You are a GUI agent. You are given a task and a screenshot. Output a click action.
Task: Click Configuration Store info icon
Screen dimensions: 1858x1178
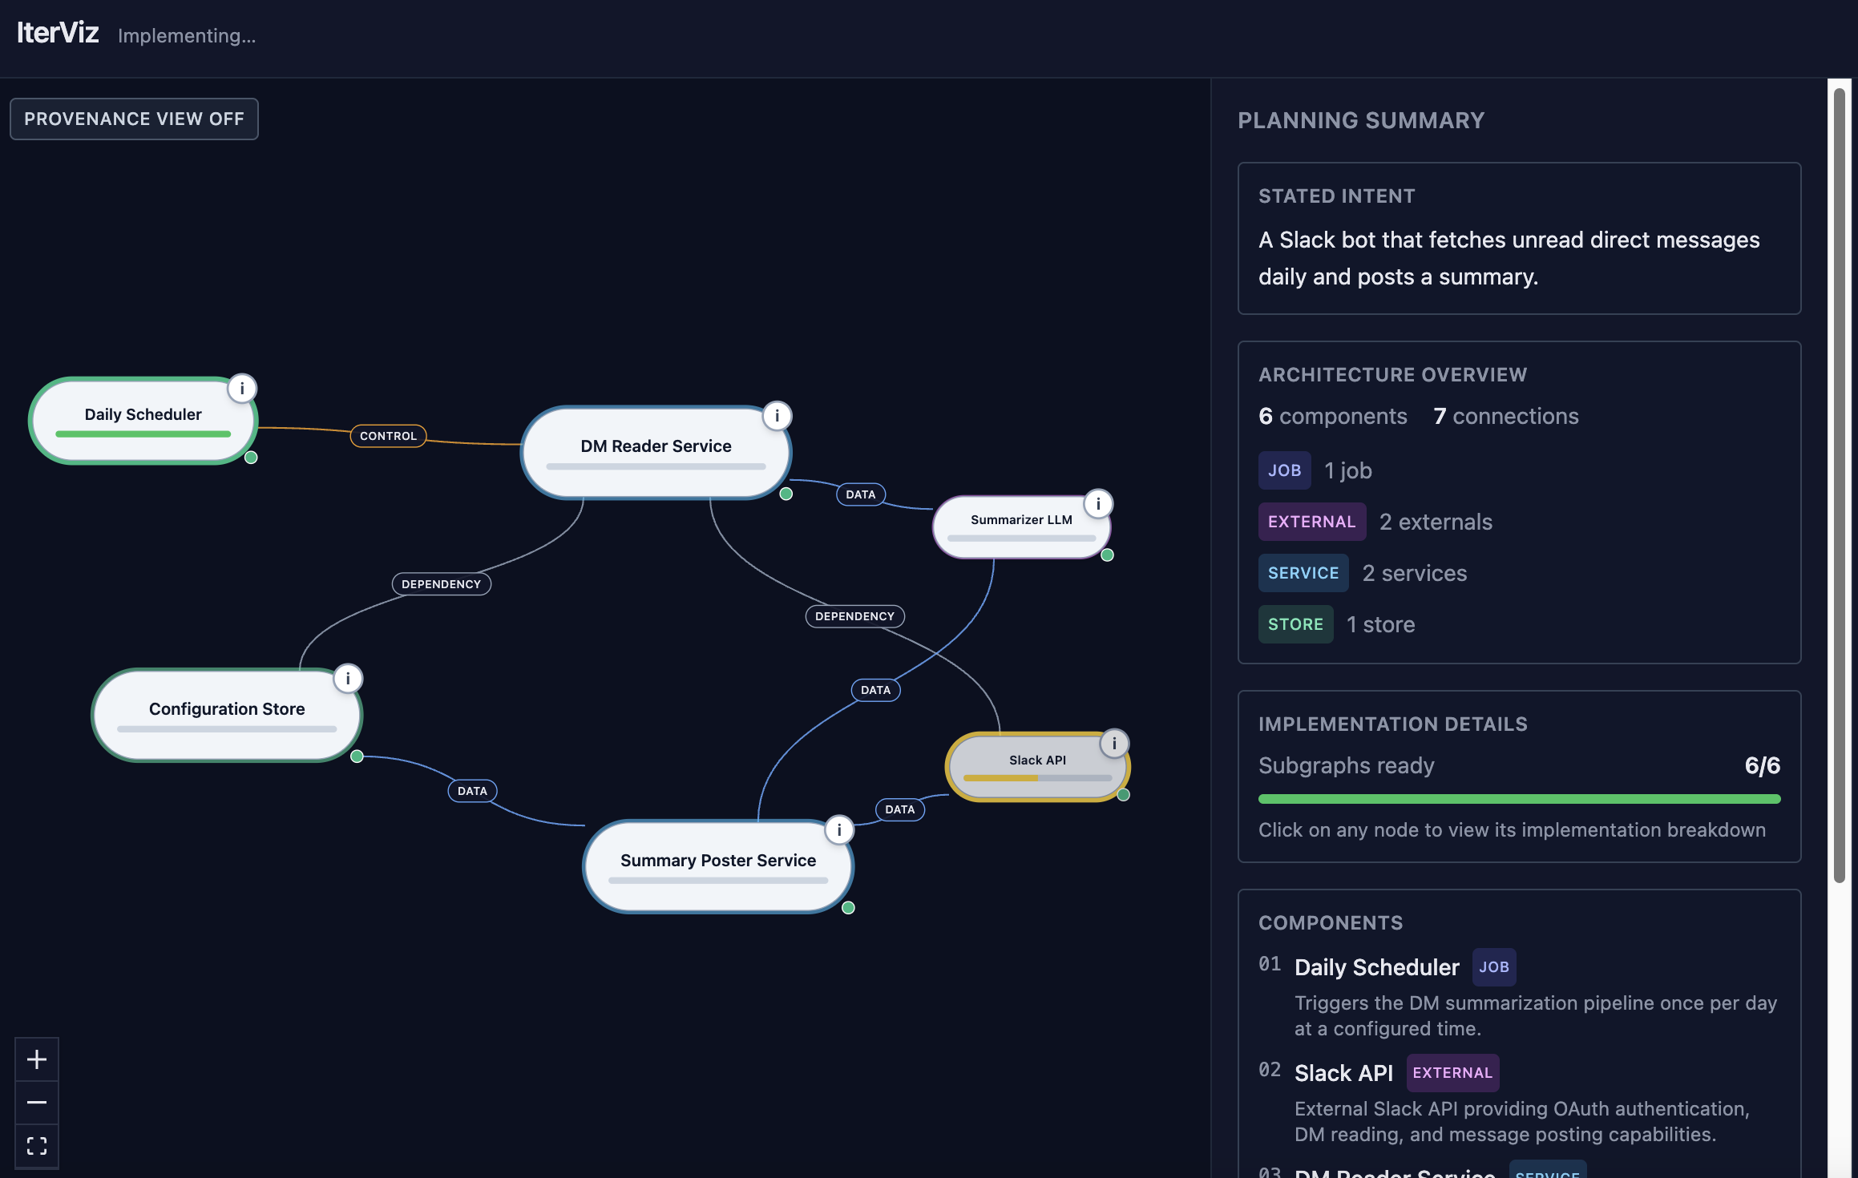pyautogui.click(x=348, y=679)
